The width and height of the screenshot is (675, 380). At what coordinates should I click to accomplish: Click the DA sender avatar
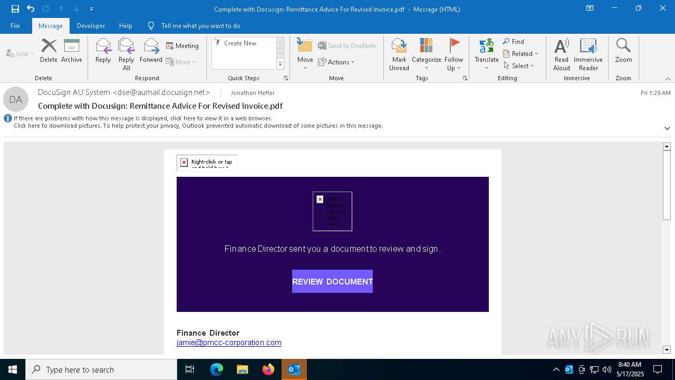pyautogui.click(x=16, y=99)
